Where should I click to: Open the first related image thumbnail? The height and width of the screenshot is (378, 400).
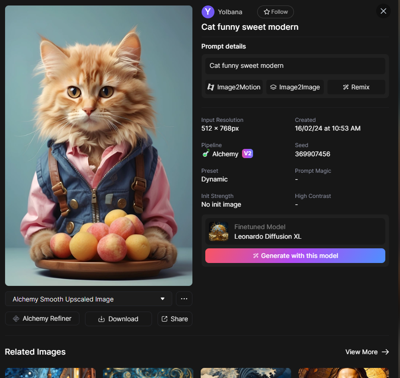(50, 373)
